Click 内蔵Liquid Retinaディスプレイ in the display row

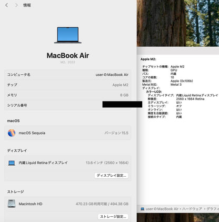43,163
